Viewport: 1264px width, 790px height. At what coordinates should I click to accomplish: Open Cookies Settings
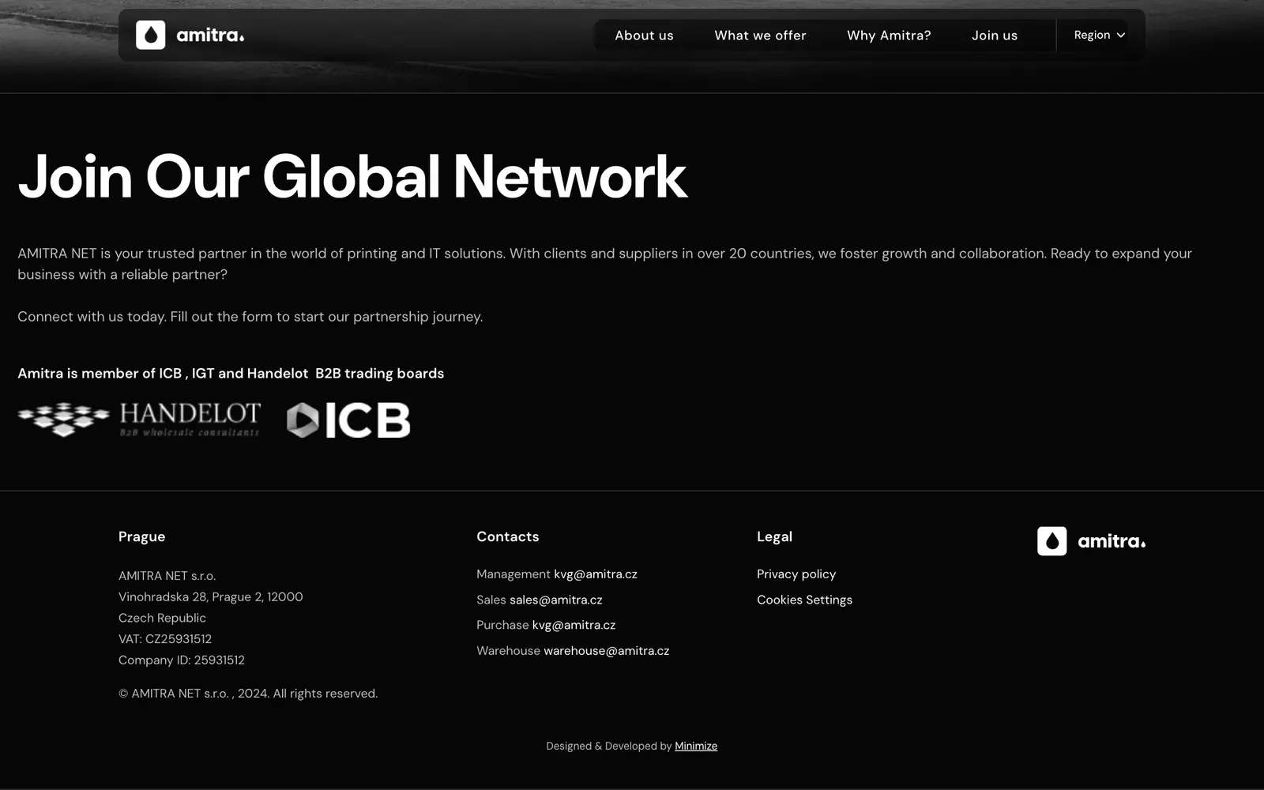tap(804, 600)
